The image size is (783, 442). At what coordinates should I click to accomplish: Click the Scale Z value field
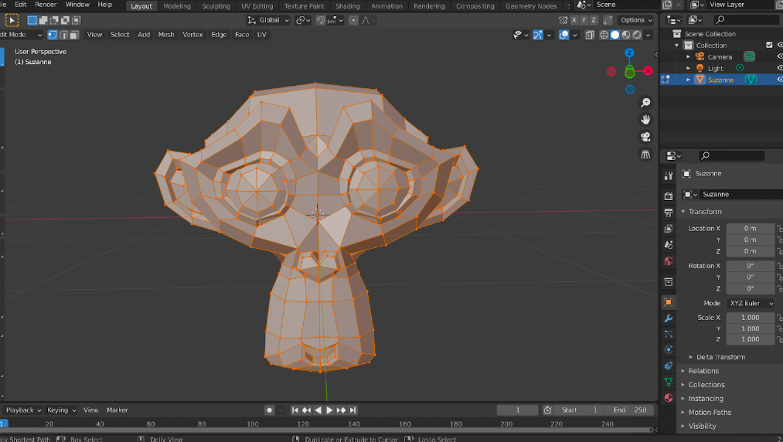click(750, 339)
